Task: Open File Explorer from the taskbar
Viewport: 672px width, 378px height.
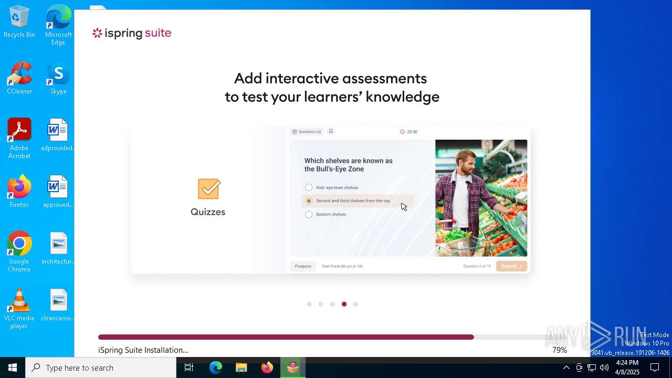Action: pyautogui.click(x=241, y=367)
